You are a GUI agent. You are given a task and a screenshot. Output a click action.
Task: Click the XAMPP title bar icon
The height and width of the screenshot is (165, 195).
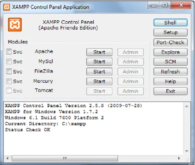[x=6, y=7]
